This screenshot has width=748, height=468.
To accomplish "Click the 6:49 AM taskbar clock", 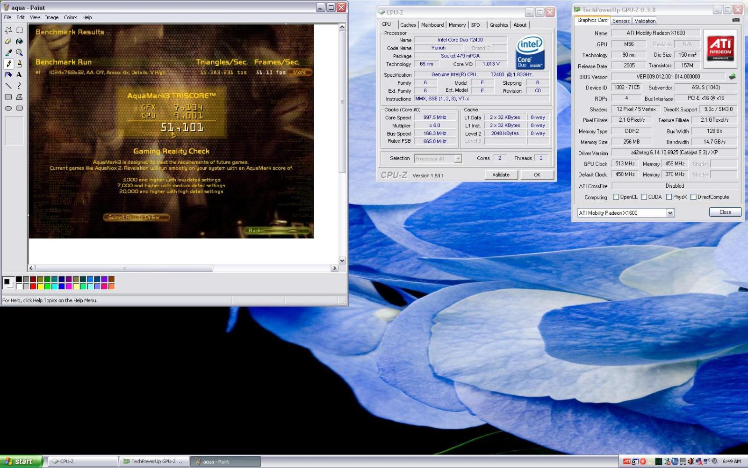I will (x=732, y=461).
